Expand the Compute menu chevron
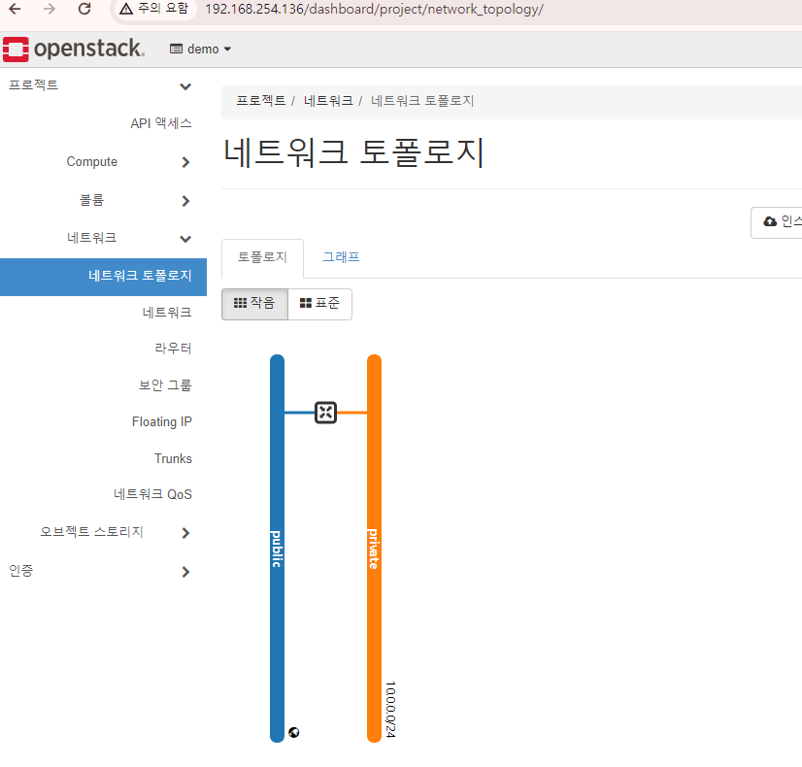802x767 pixels. click(185, 162)
